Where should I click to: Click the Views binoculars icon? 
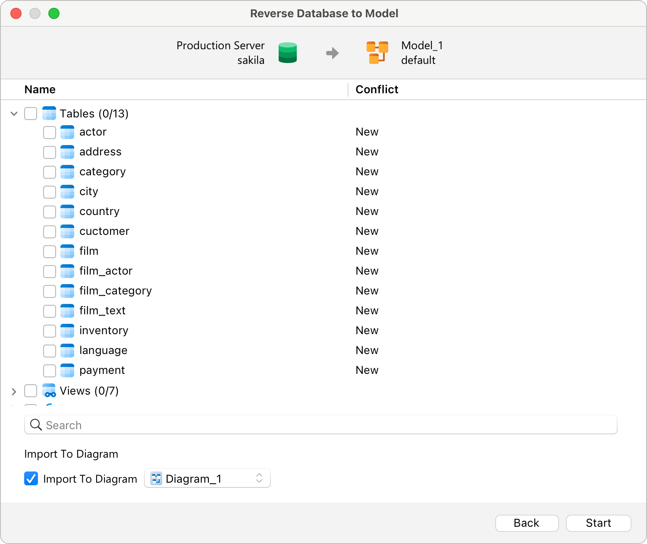[49, 391]
